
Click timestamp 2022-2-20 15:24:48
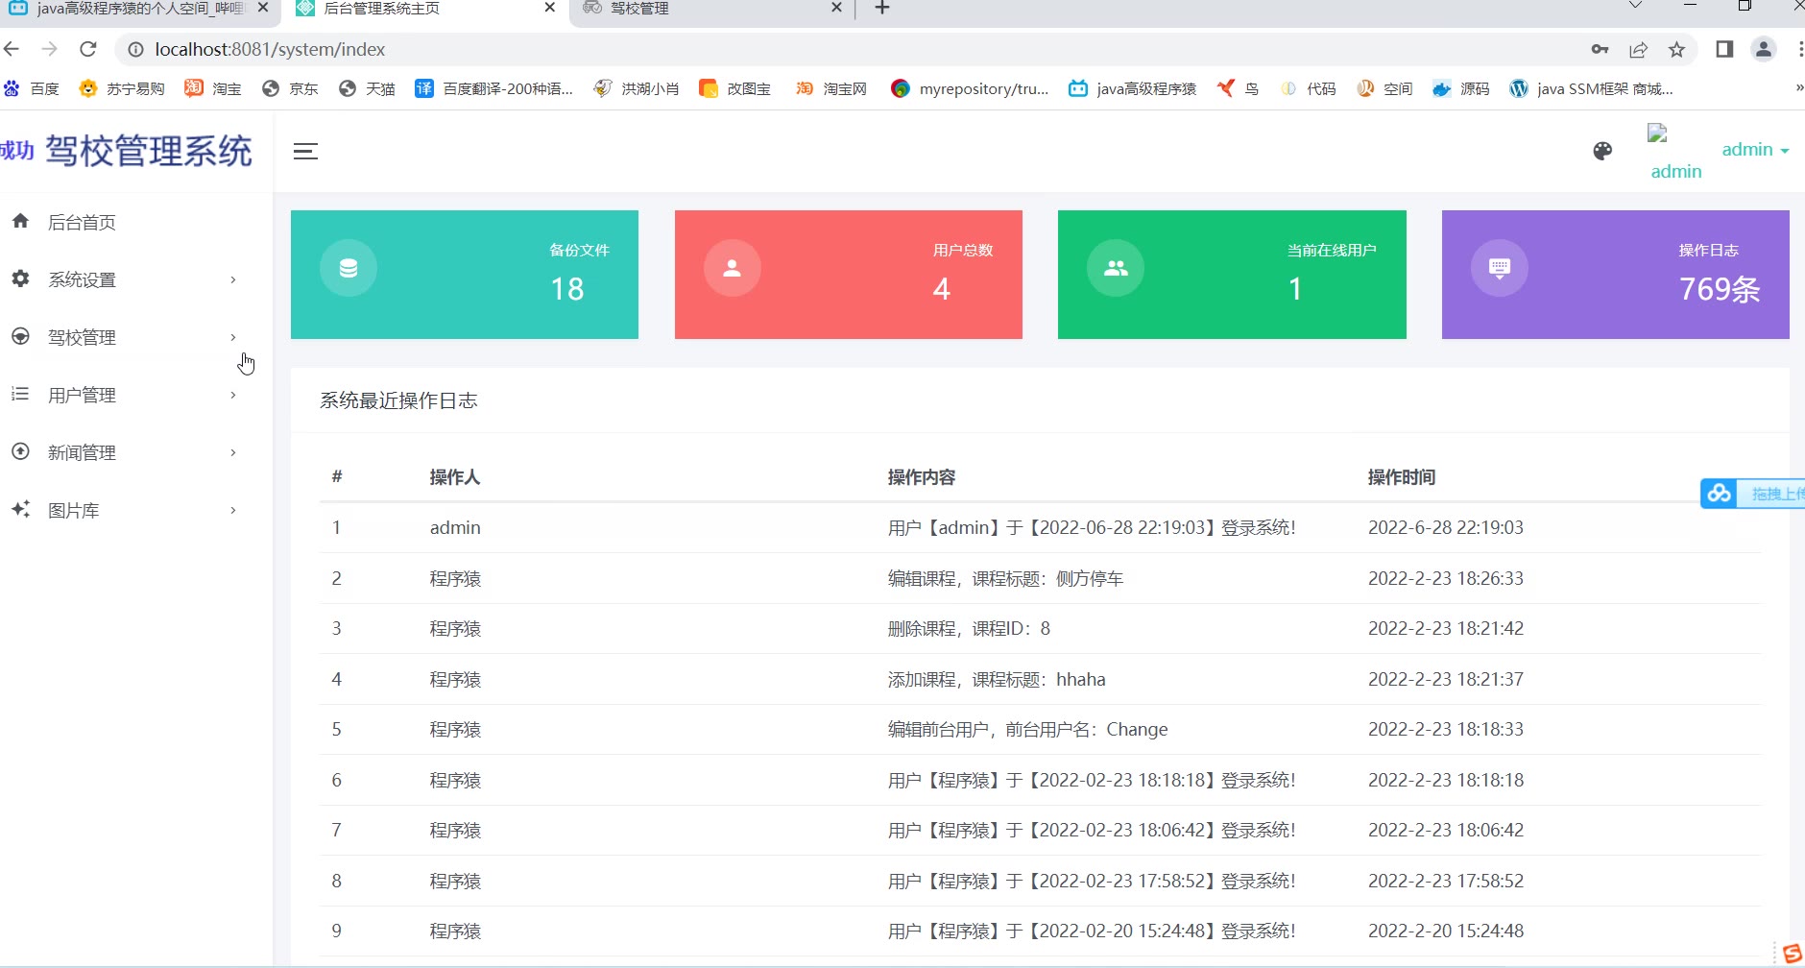click(x=1446, y=931)
